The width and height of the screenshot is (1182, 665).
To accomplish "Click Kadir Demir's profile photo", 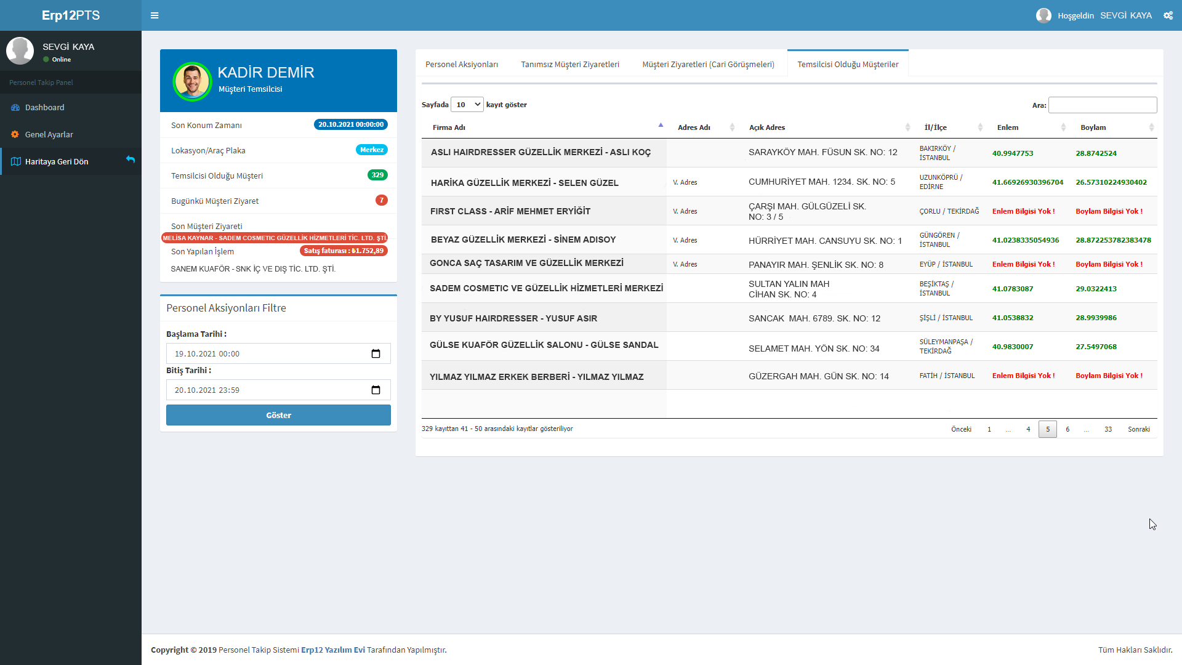I will [x=192, y=81].
